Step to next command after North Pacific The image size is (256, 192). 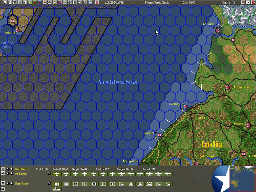click(x=11, y=183)
